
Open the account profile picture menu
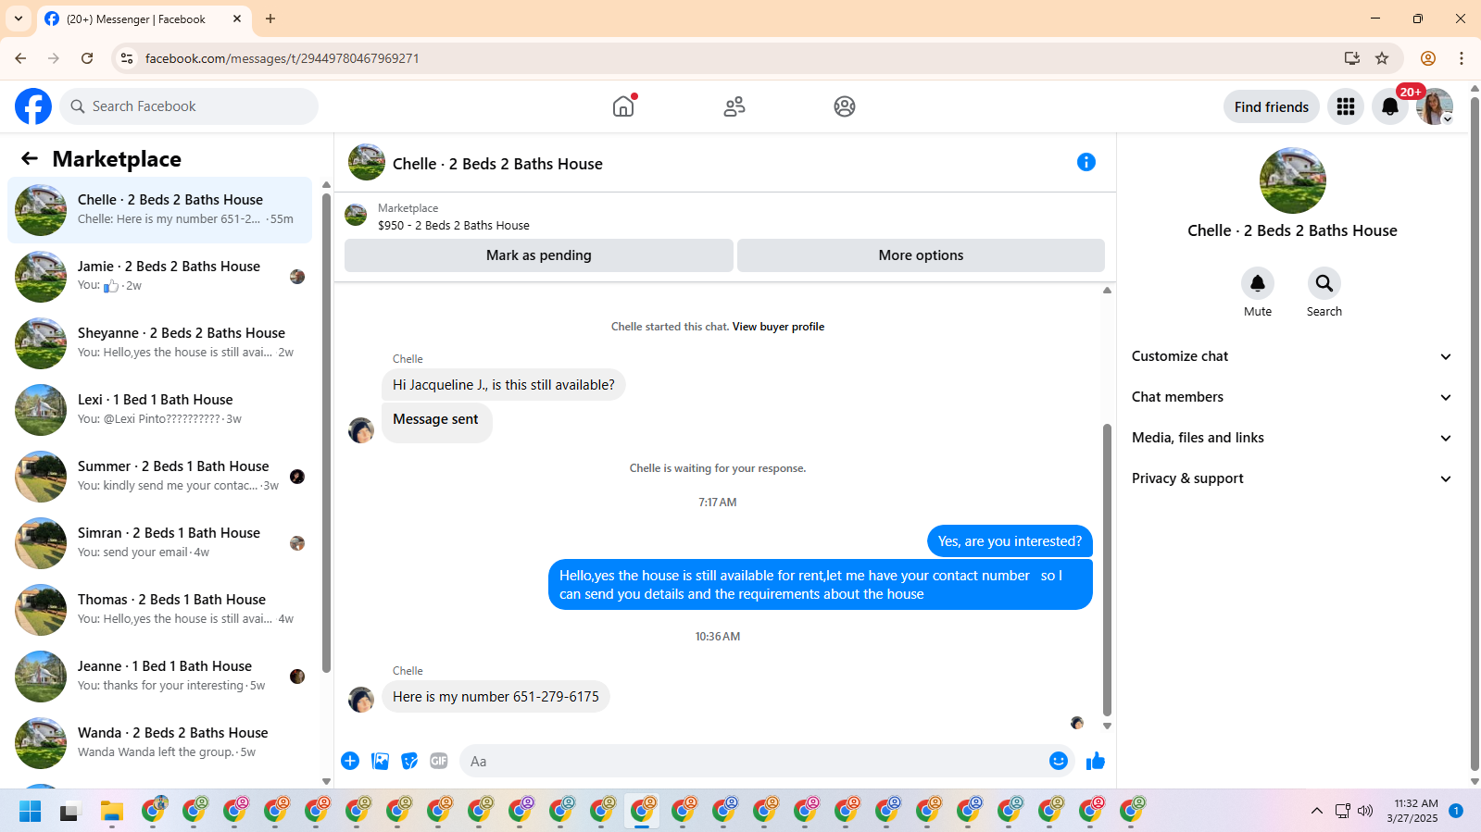point(1435,106)
